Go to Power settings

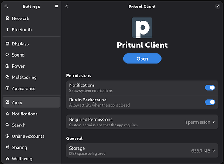(x=31, y=66)
